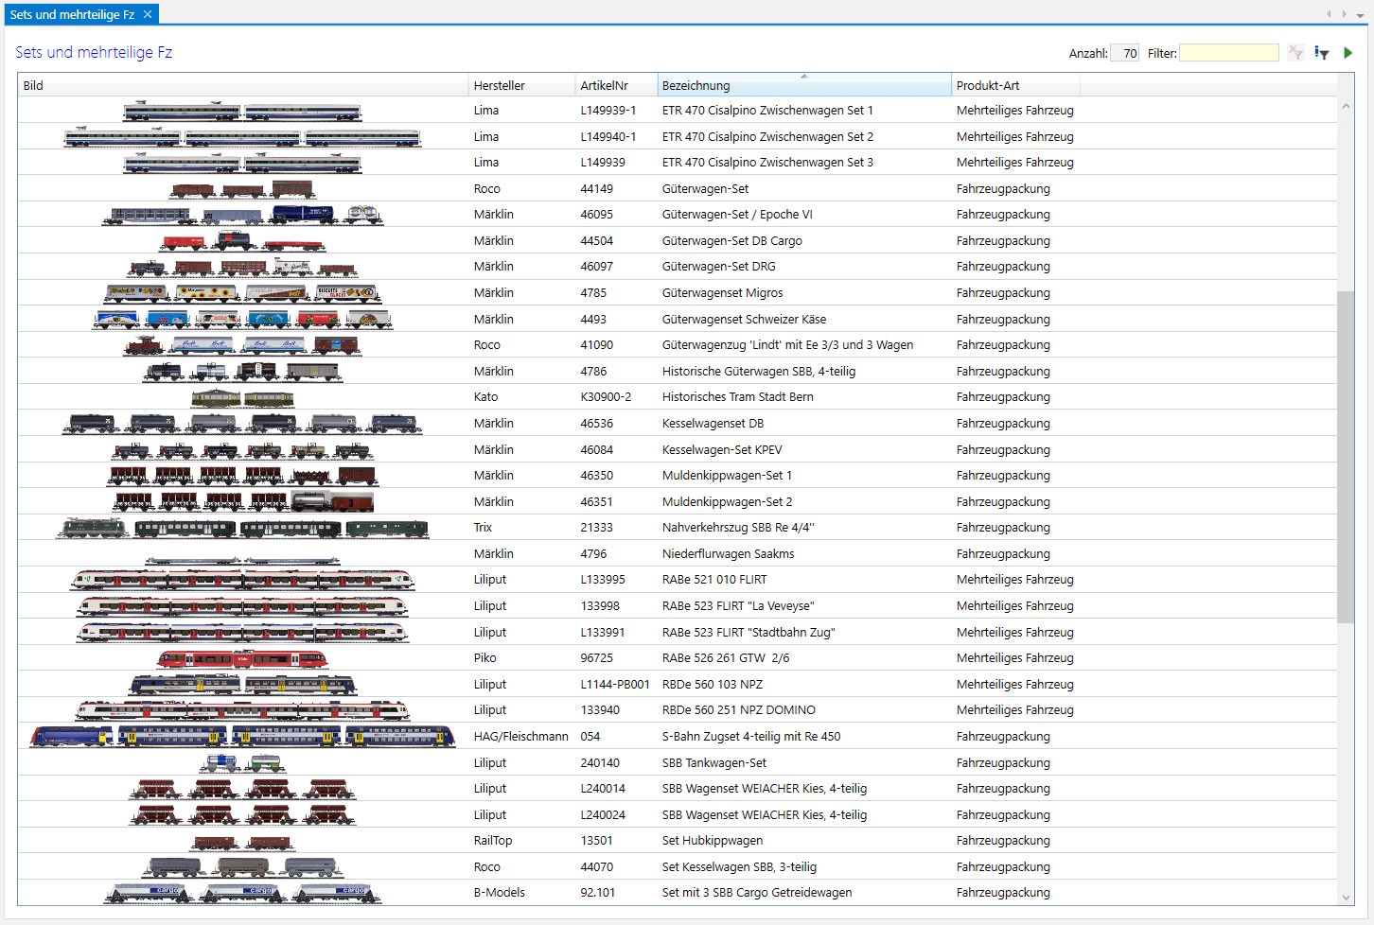Viewport: 1374px width, 925px height.
Task: Open the edit filter funnel icon
Action: [1322, 53]
